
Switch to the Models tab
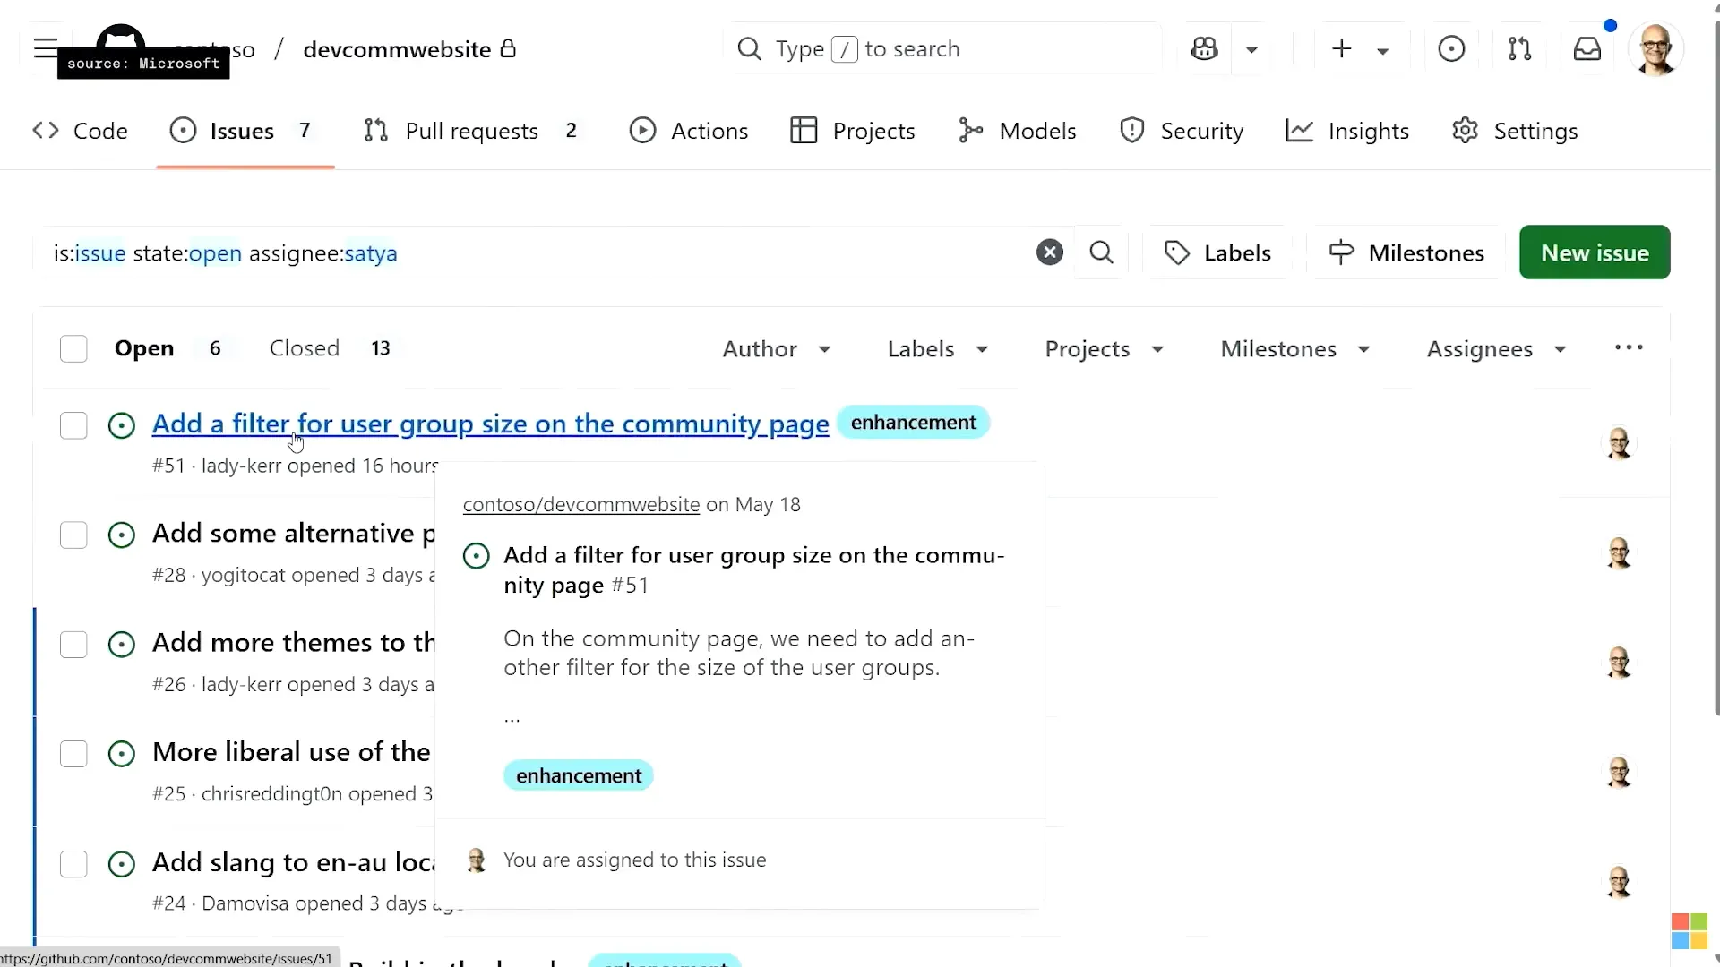click(x=1017, y=131)
